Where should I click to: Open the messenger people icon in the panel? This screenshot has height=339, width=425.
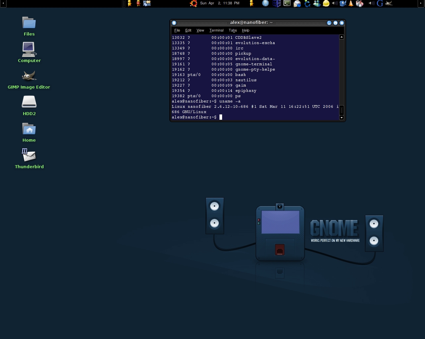(x=317, y=3)
